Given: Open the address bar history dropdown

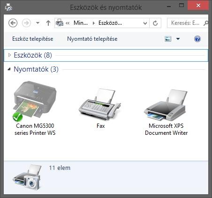Looking at the screenshot, I should 145,23.
